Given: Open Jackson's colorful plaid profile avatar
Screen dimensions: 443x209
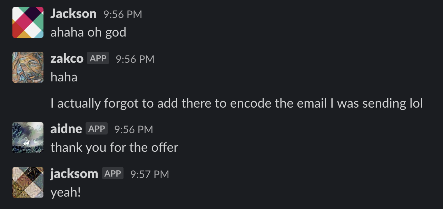Looking at the screenshot, I should [28, 22].
